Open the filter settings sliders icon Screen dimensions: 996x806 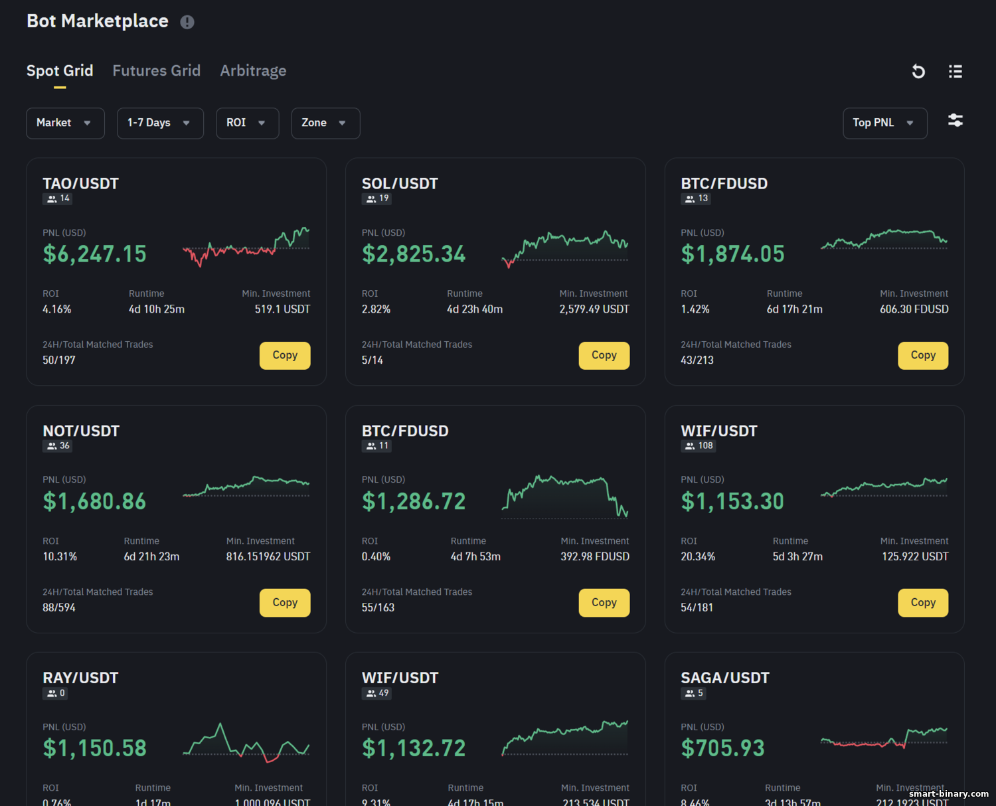955,120
